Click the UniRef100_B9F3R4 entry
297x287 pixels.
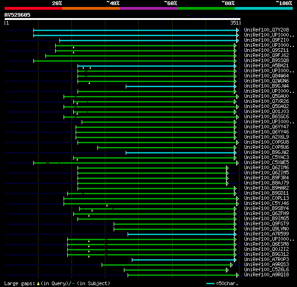(x=266, y=178)
